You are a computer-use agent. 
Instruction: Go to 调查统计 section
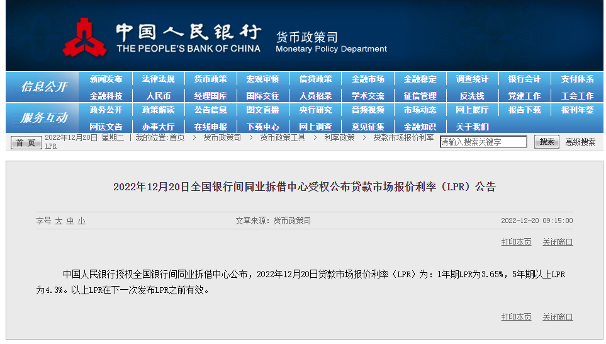(x=473, y=79)
